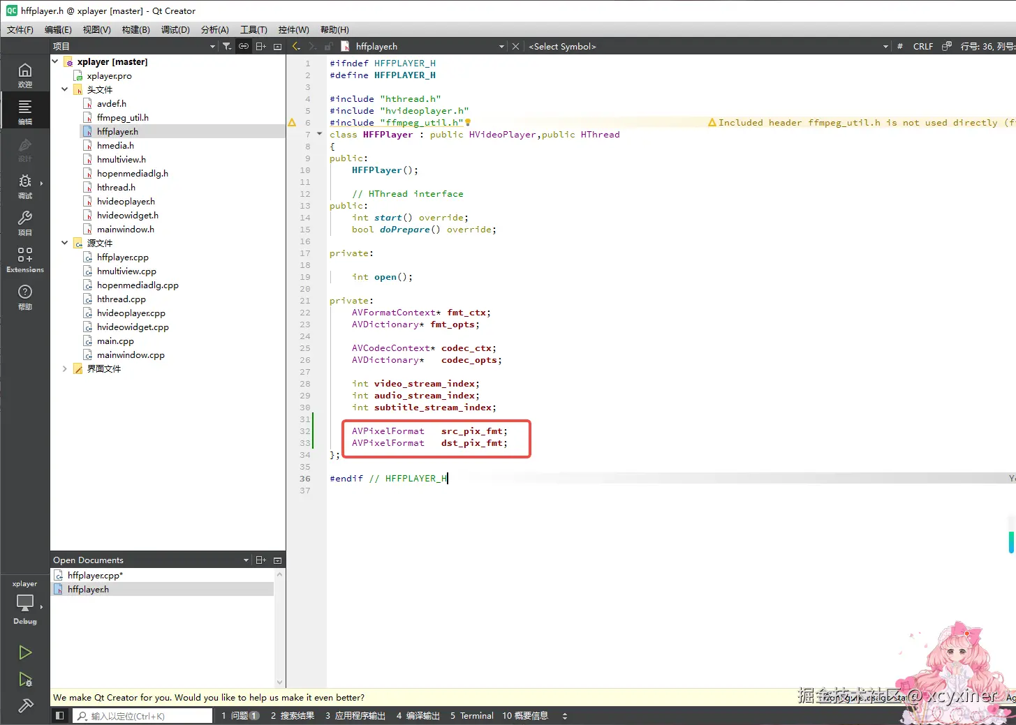Screen dimensions: 1016x725
Task: Click the CRLF line ending button
Action: pos(922,47)
